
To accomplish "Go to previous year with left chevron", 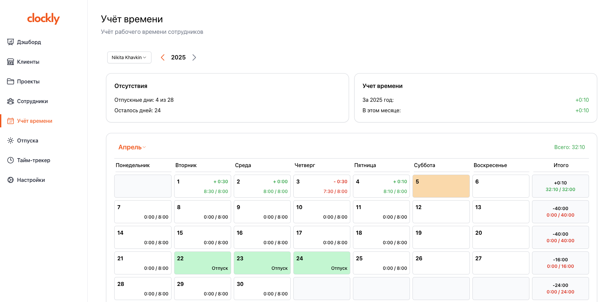I will tap(163, 57).
